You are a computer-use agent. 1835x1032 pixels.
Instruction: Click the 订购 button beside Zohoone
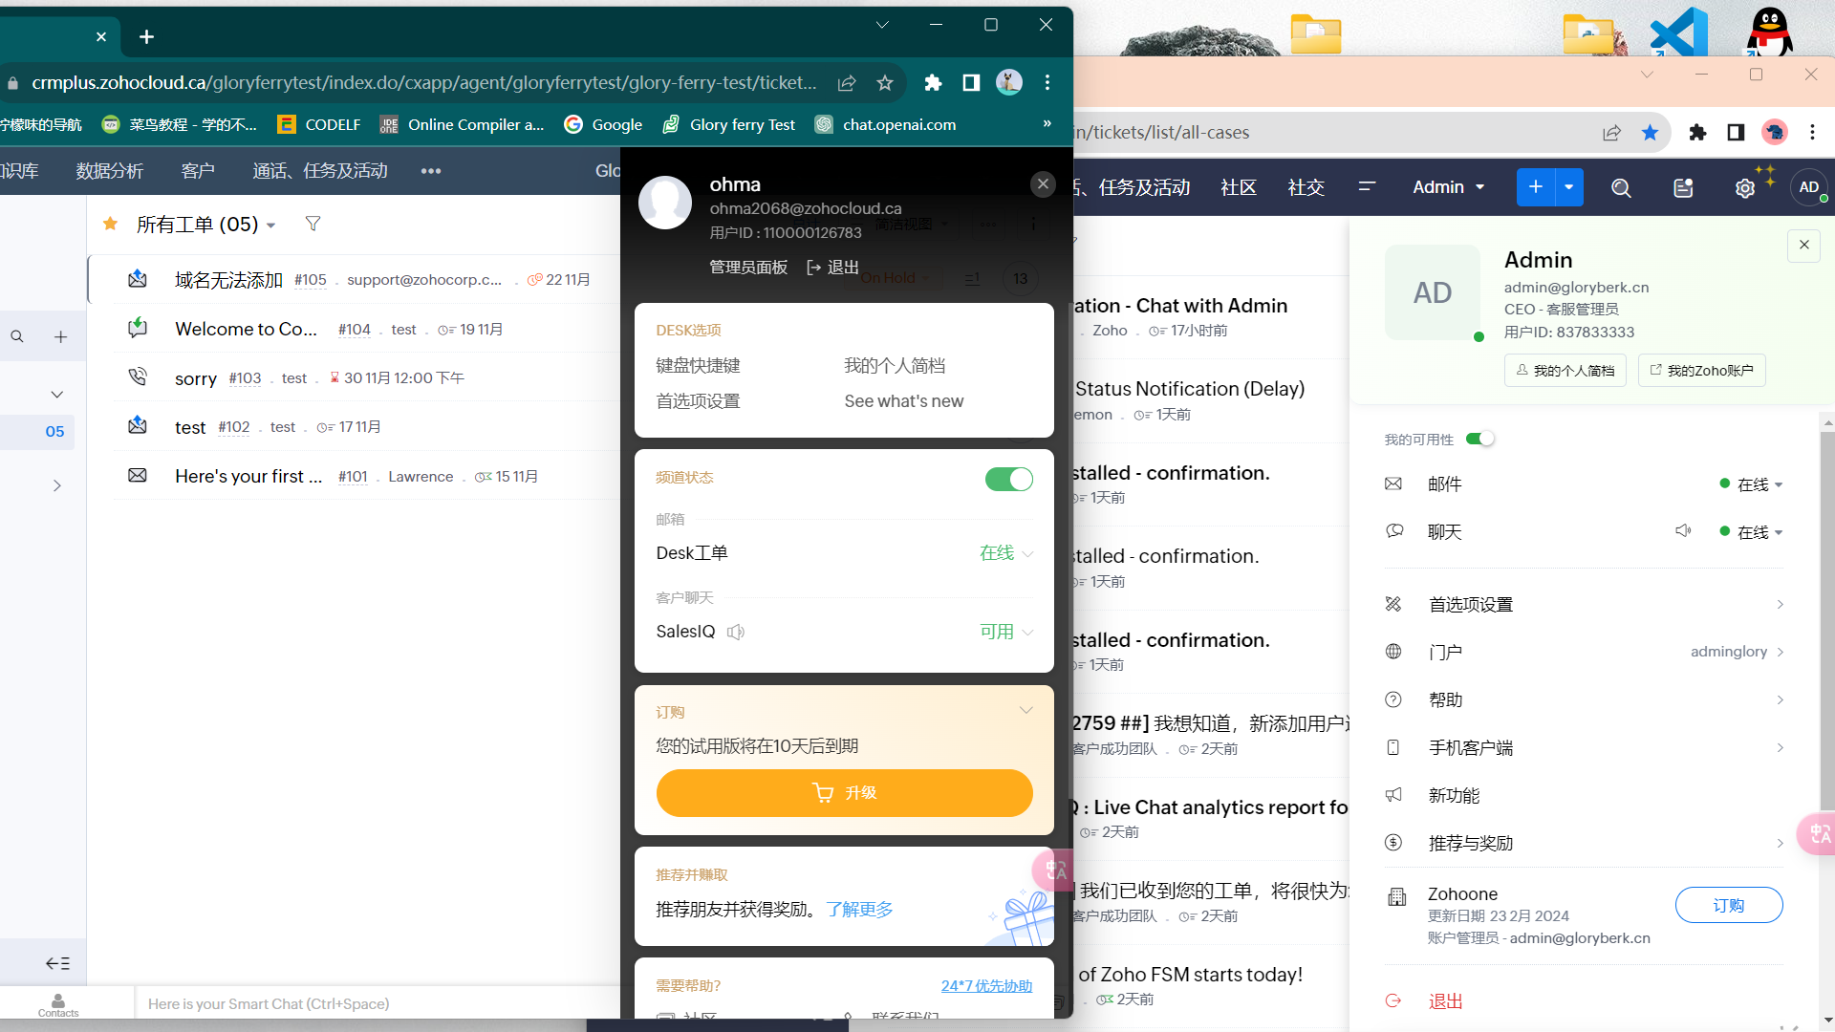coord(1729,905)
